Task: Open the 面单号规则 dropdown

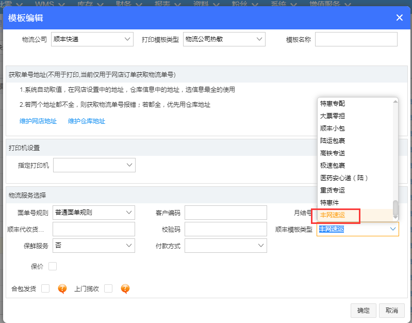Action: click(94, 213)
